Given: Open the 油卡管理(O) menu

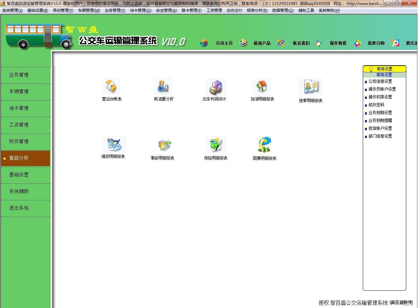Looking at the screenshot, I should click(140, 10).
